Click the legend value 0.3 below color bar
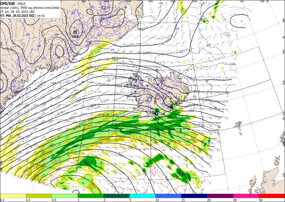285x202 pixels. click(28, 200)
